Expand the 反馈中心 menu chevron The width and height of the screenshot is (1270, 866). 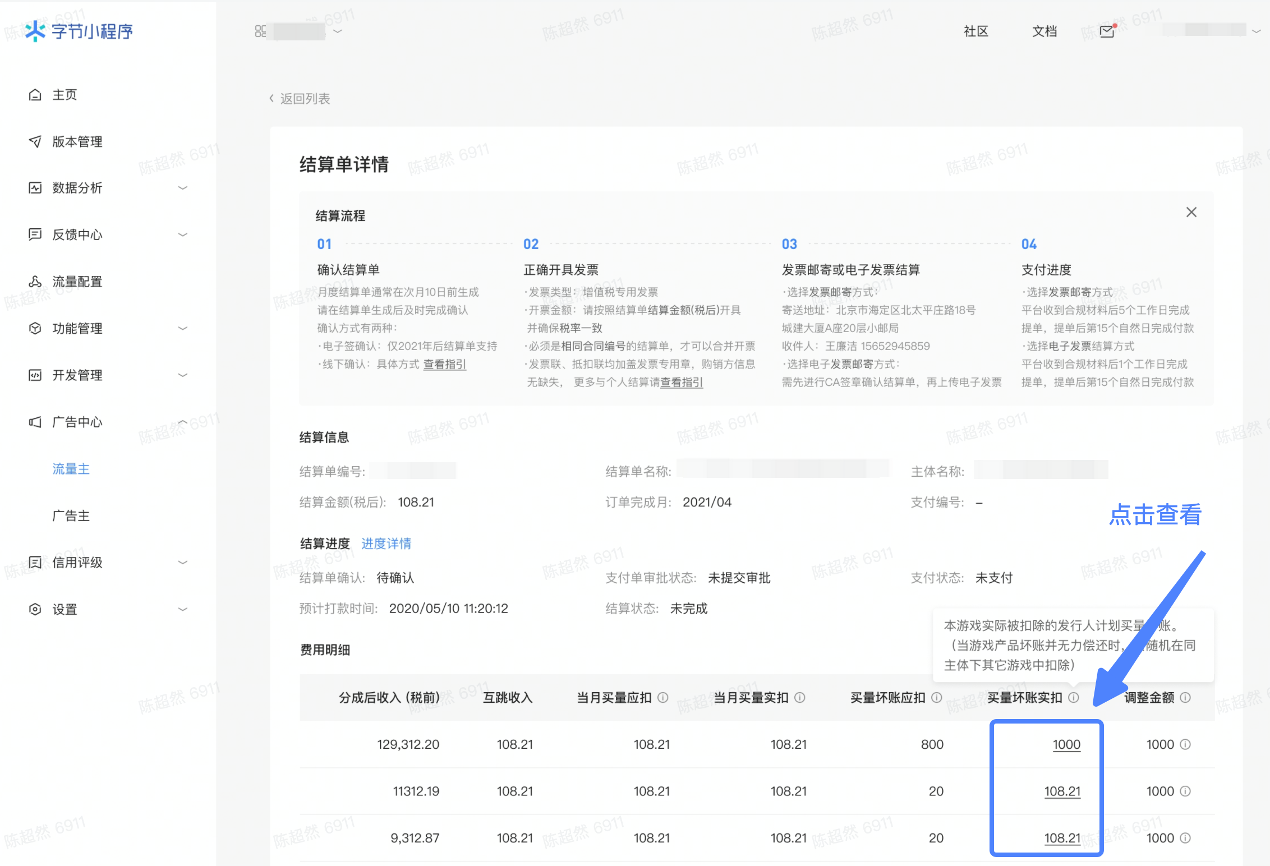click(x=182, y=234)
